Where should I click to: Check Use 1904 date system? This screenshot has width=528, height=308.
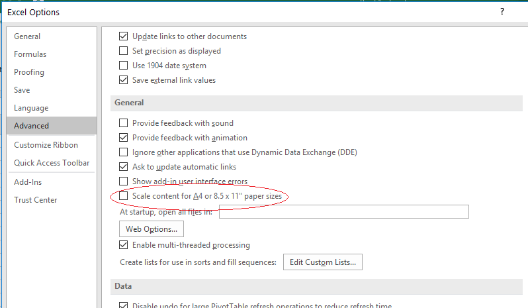[x=124, y=65]
